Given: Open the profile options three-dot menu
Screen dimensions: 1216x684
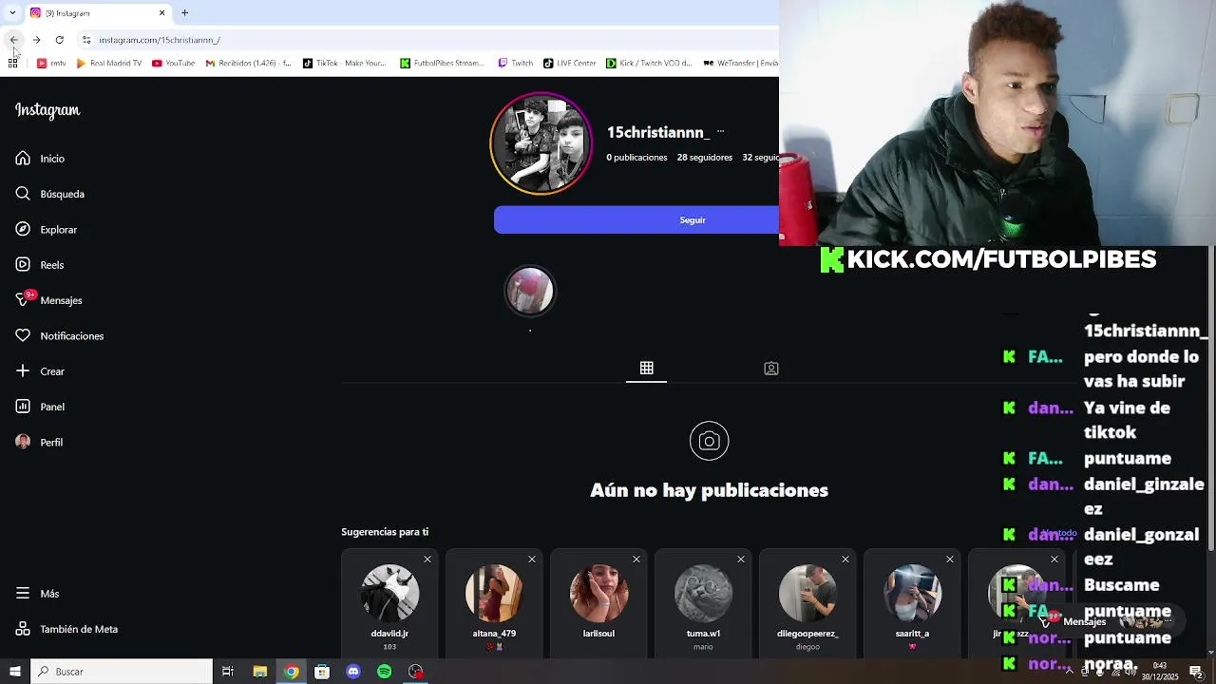Looking at the screenshot, I should 720,132.
